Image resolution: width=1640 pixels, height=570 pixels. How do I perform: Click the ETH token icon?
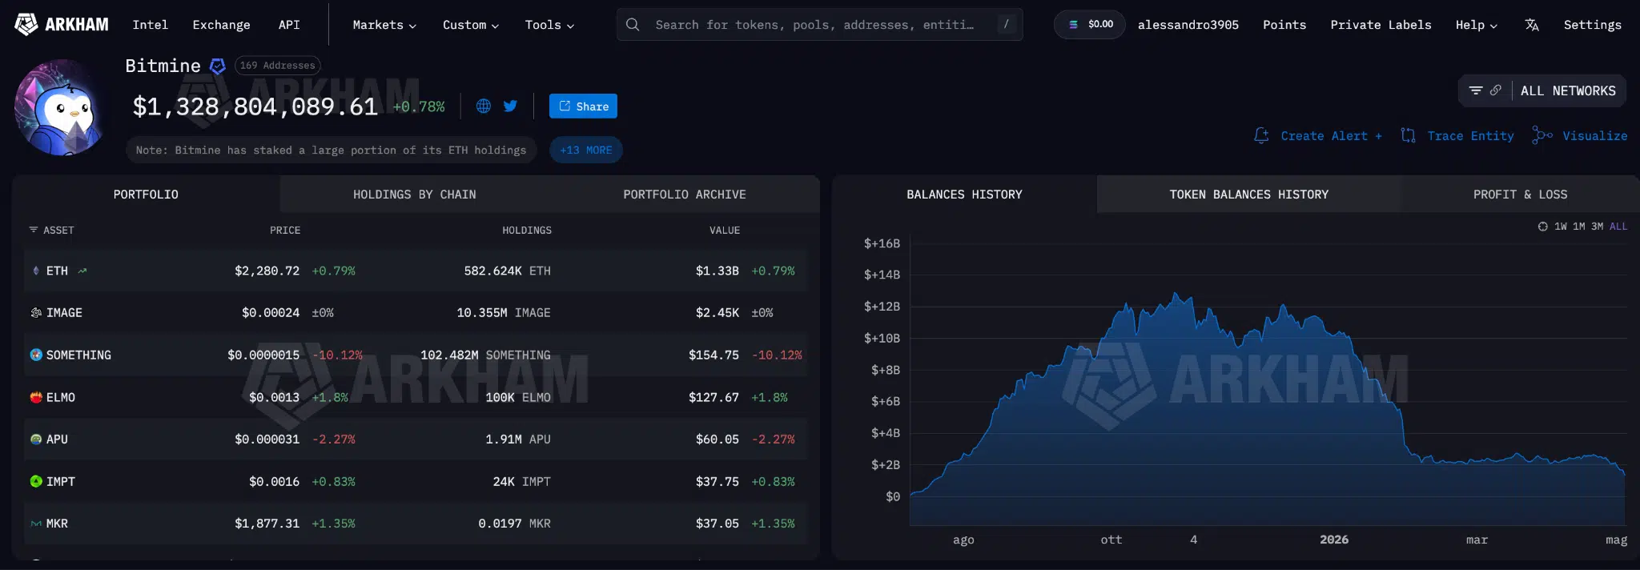coord(35,271)
